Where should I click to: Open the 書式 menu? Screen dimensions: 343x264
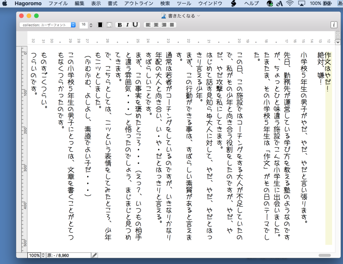pyautogui.click(x=113, y=3)
